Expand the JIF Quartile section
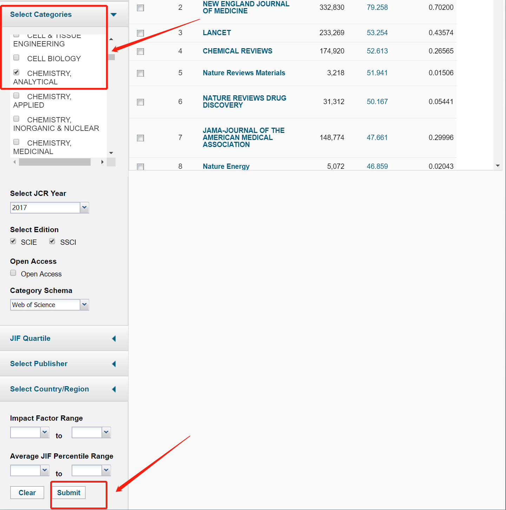This screenshot has height=510, width=506. [114, 338]
